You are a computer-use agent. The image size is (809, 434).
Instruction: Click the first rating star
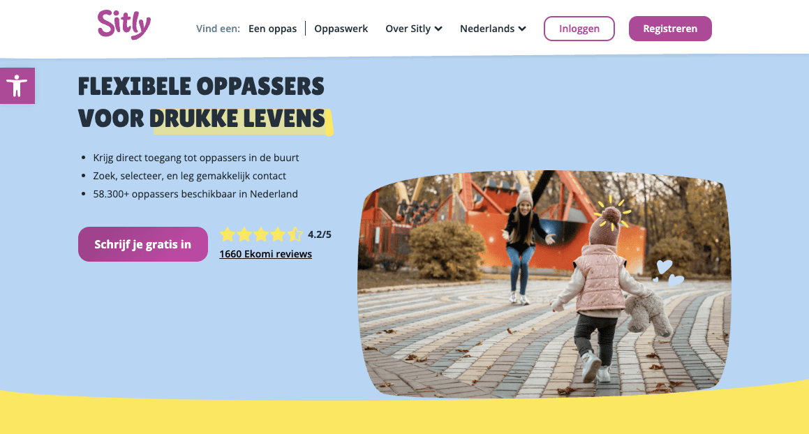(x=228, y=235)
